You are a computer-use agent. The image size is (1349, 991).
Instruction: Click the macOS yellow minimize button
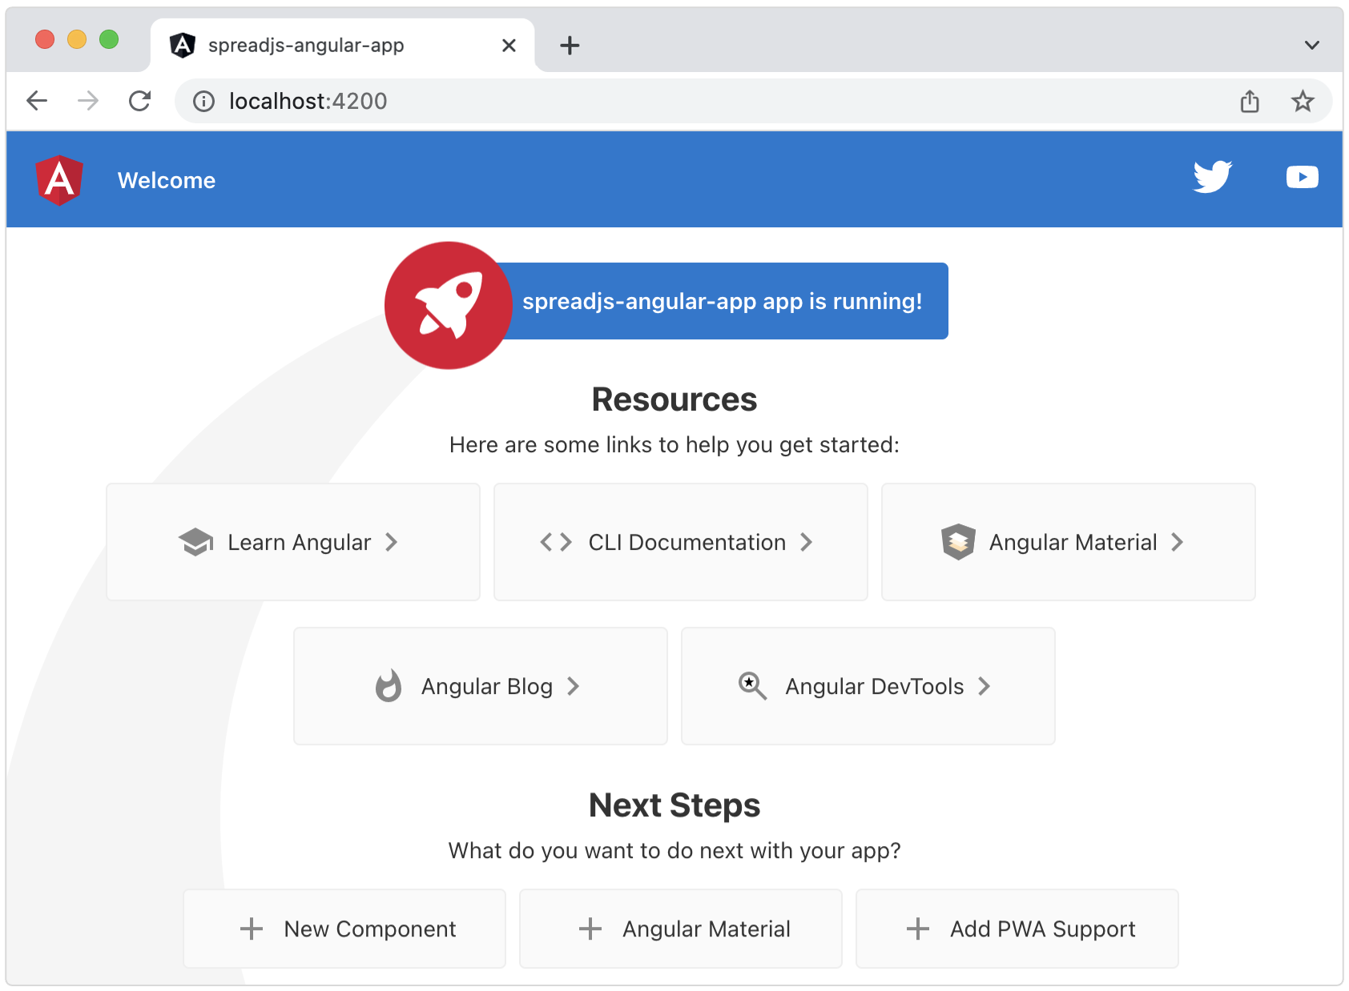click(77, 39)
